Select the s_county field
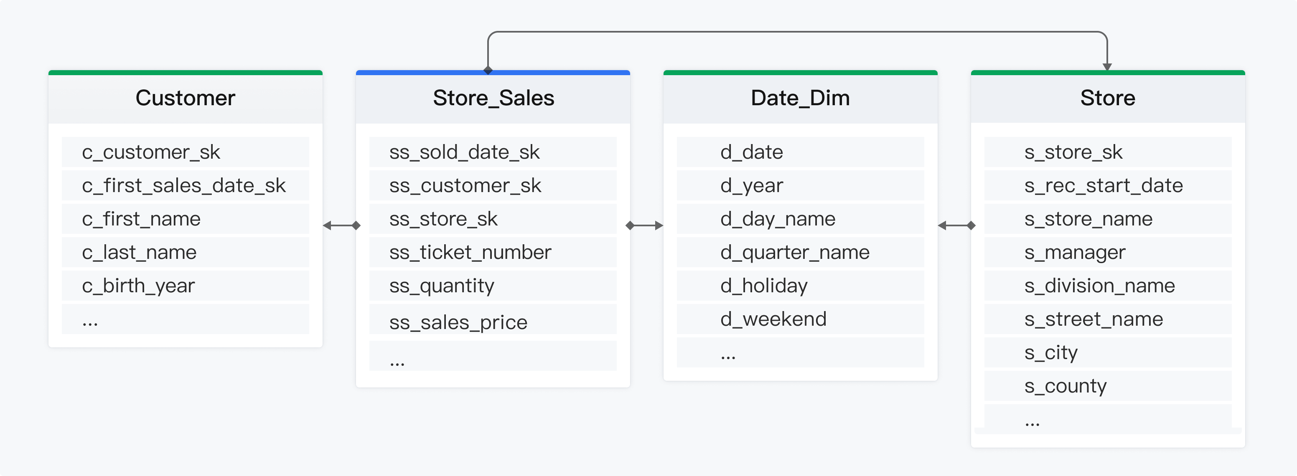Screen dimensions: 1297x476 1108,386
